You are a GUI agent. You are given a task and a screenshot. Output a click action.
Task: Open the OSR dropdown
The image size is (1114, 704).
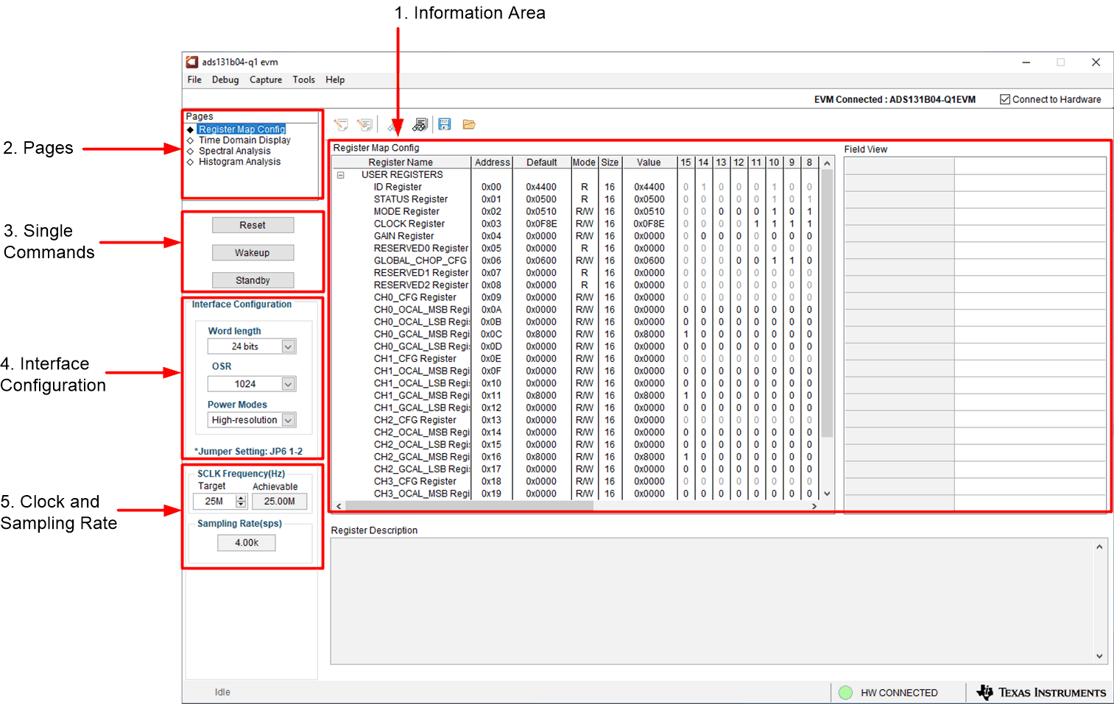(x=290, y=383)
